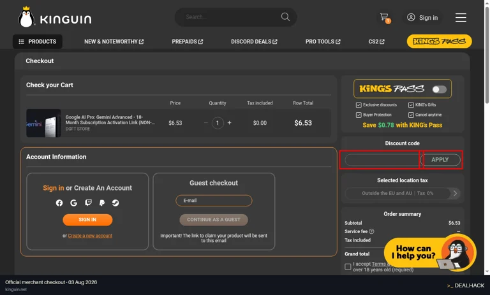Click the Search box
The image size is (490, 295).
tap(235, 17)
